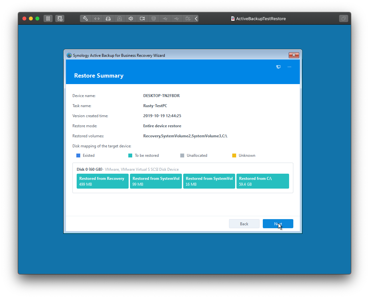Click the camera device toolbar icon
Viewport: 369px width, 298px height.
click(x=142, y=19)
